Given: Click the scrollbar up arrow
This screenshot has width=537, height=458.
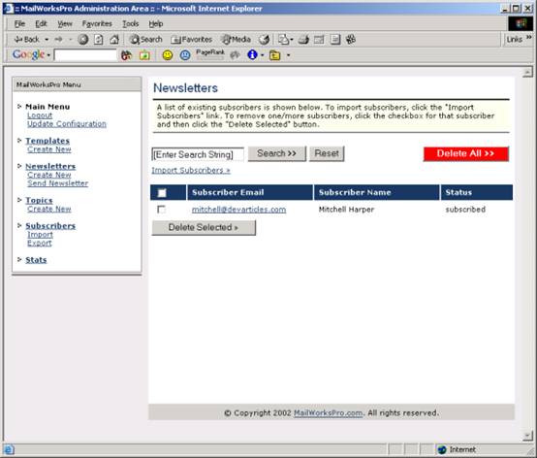Looking at the screenshot, I should point(527,72).
